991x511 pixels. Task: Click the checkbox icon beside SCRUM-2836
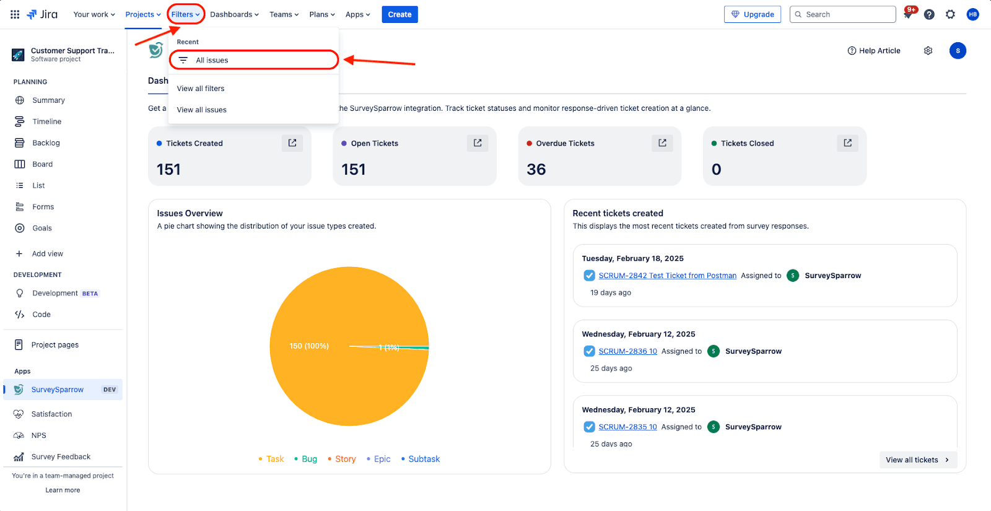[589, 351]
